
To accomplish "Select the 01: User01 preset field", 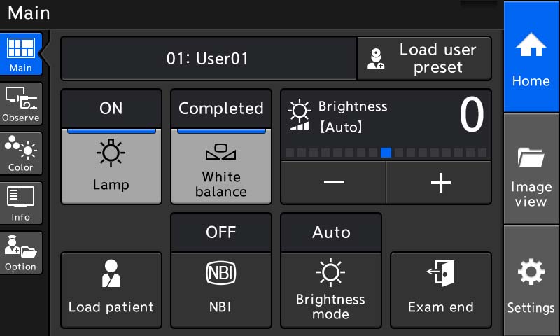I will (208, 59).
